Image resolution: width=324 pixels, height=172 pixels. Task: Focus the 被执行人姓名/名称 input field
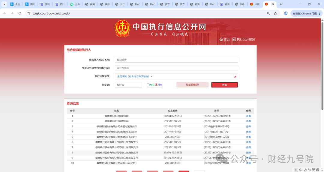coord(176,60)
